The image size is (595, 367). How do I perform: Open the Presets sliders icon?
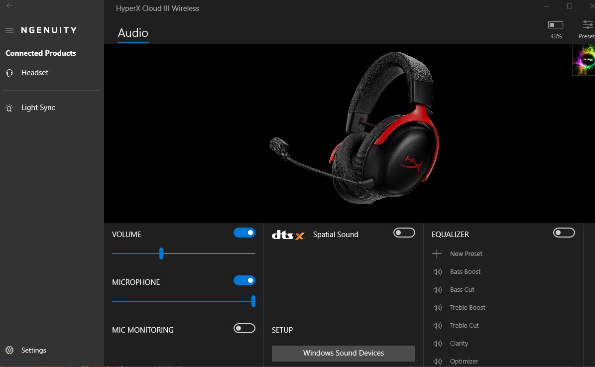point(588,25)
